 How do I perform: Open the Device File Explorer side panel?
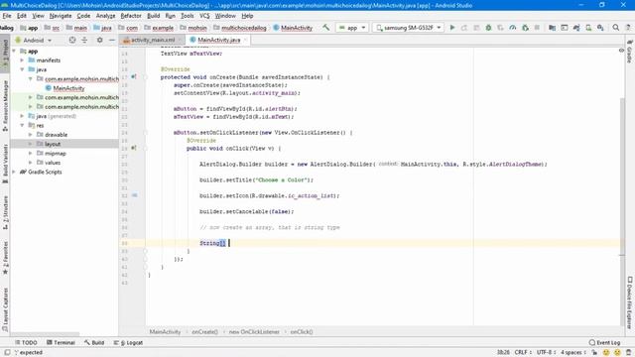click(x=630, y=302)
